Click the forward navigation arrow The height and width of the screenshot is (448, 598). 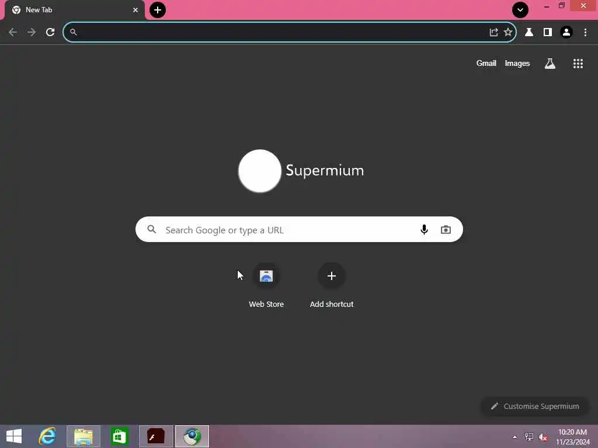[32, 32]
